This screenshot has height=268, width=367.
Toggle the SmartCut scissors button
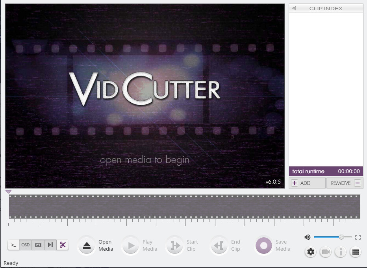(x=63, y=245)
